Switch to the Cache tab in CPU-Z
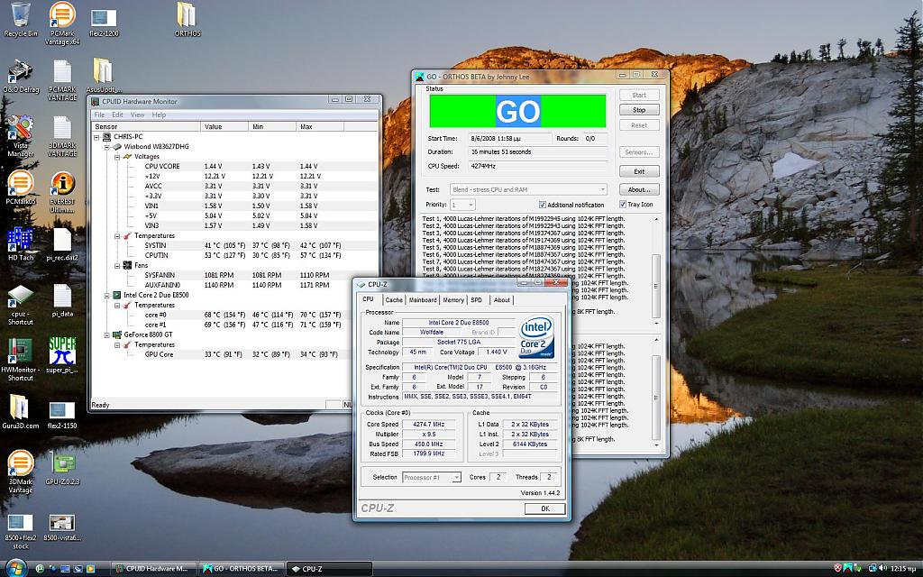This screenshot has height=577, width=923. click(x=394, y=300)
